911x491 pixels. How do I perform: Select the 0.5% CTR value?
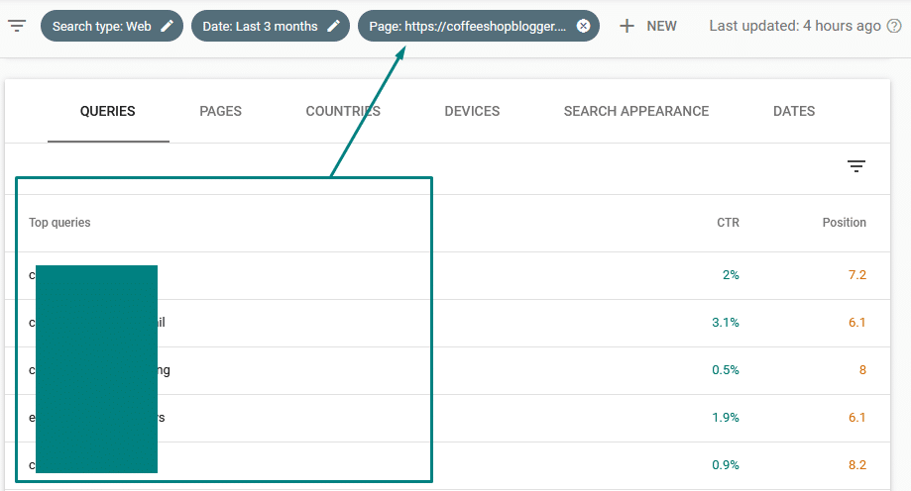tap(725, 369)
